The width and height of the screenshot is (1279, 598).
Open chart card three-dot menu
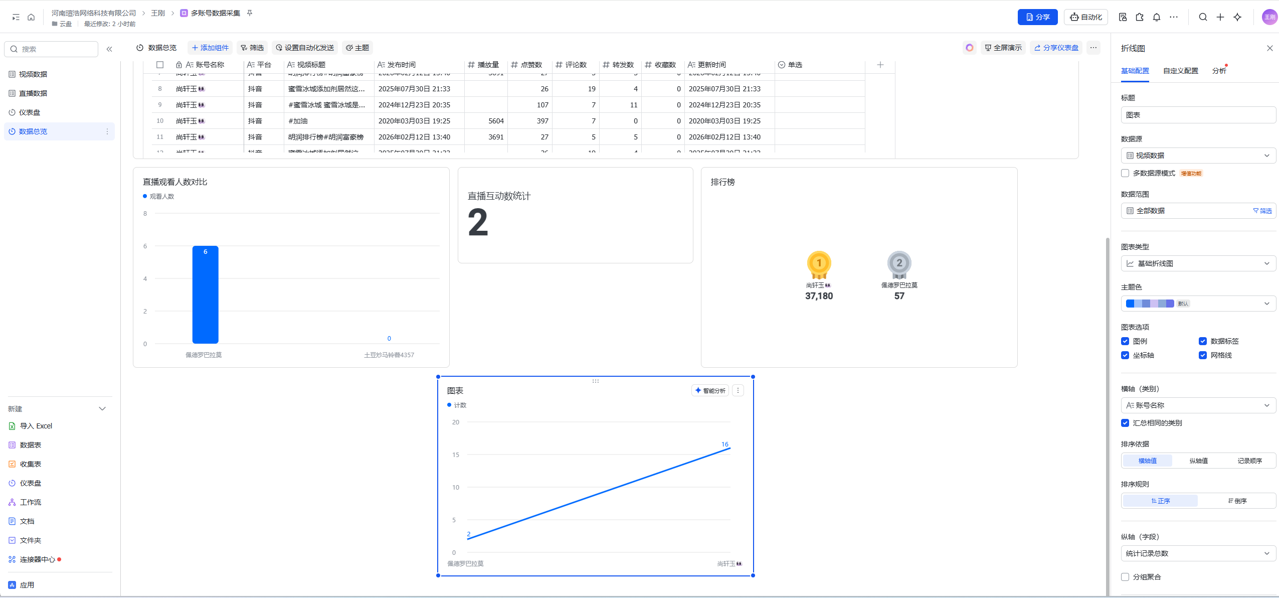point(738,390)
